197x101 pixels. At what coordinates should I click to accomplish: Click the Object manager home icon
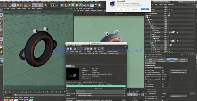pos(190,4)
